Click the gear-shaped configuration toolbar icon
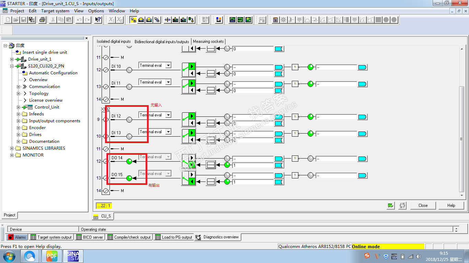This screenshot has width=469, height=263. click(283, 20)
